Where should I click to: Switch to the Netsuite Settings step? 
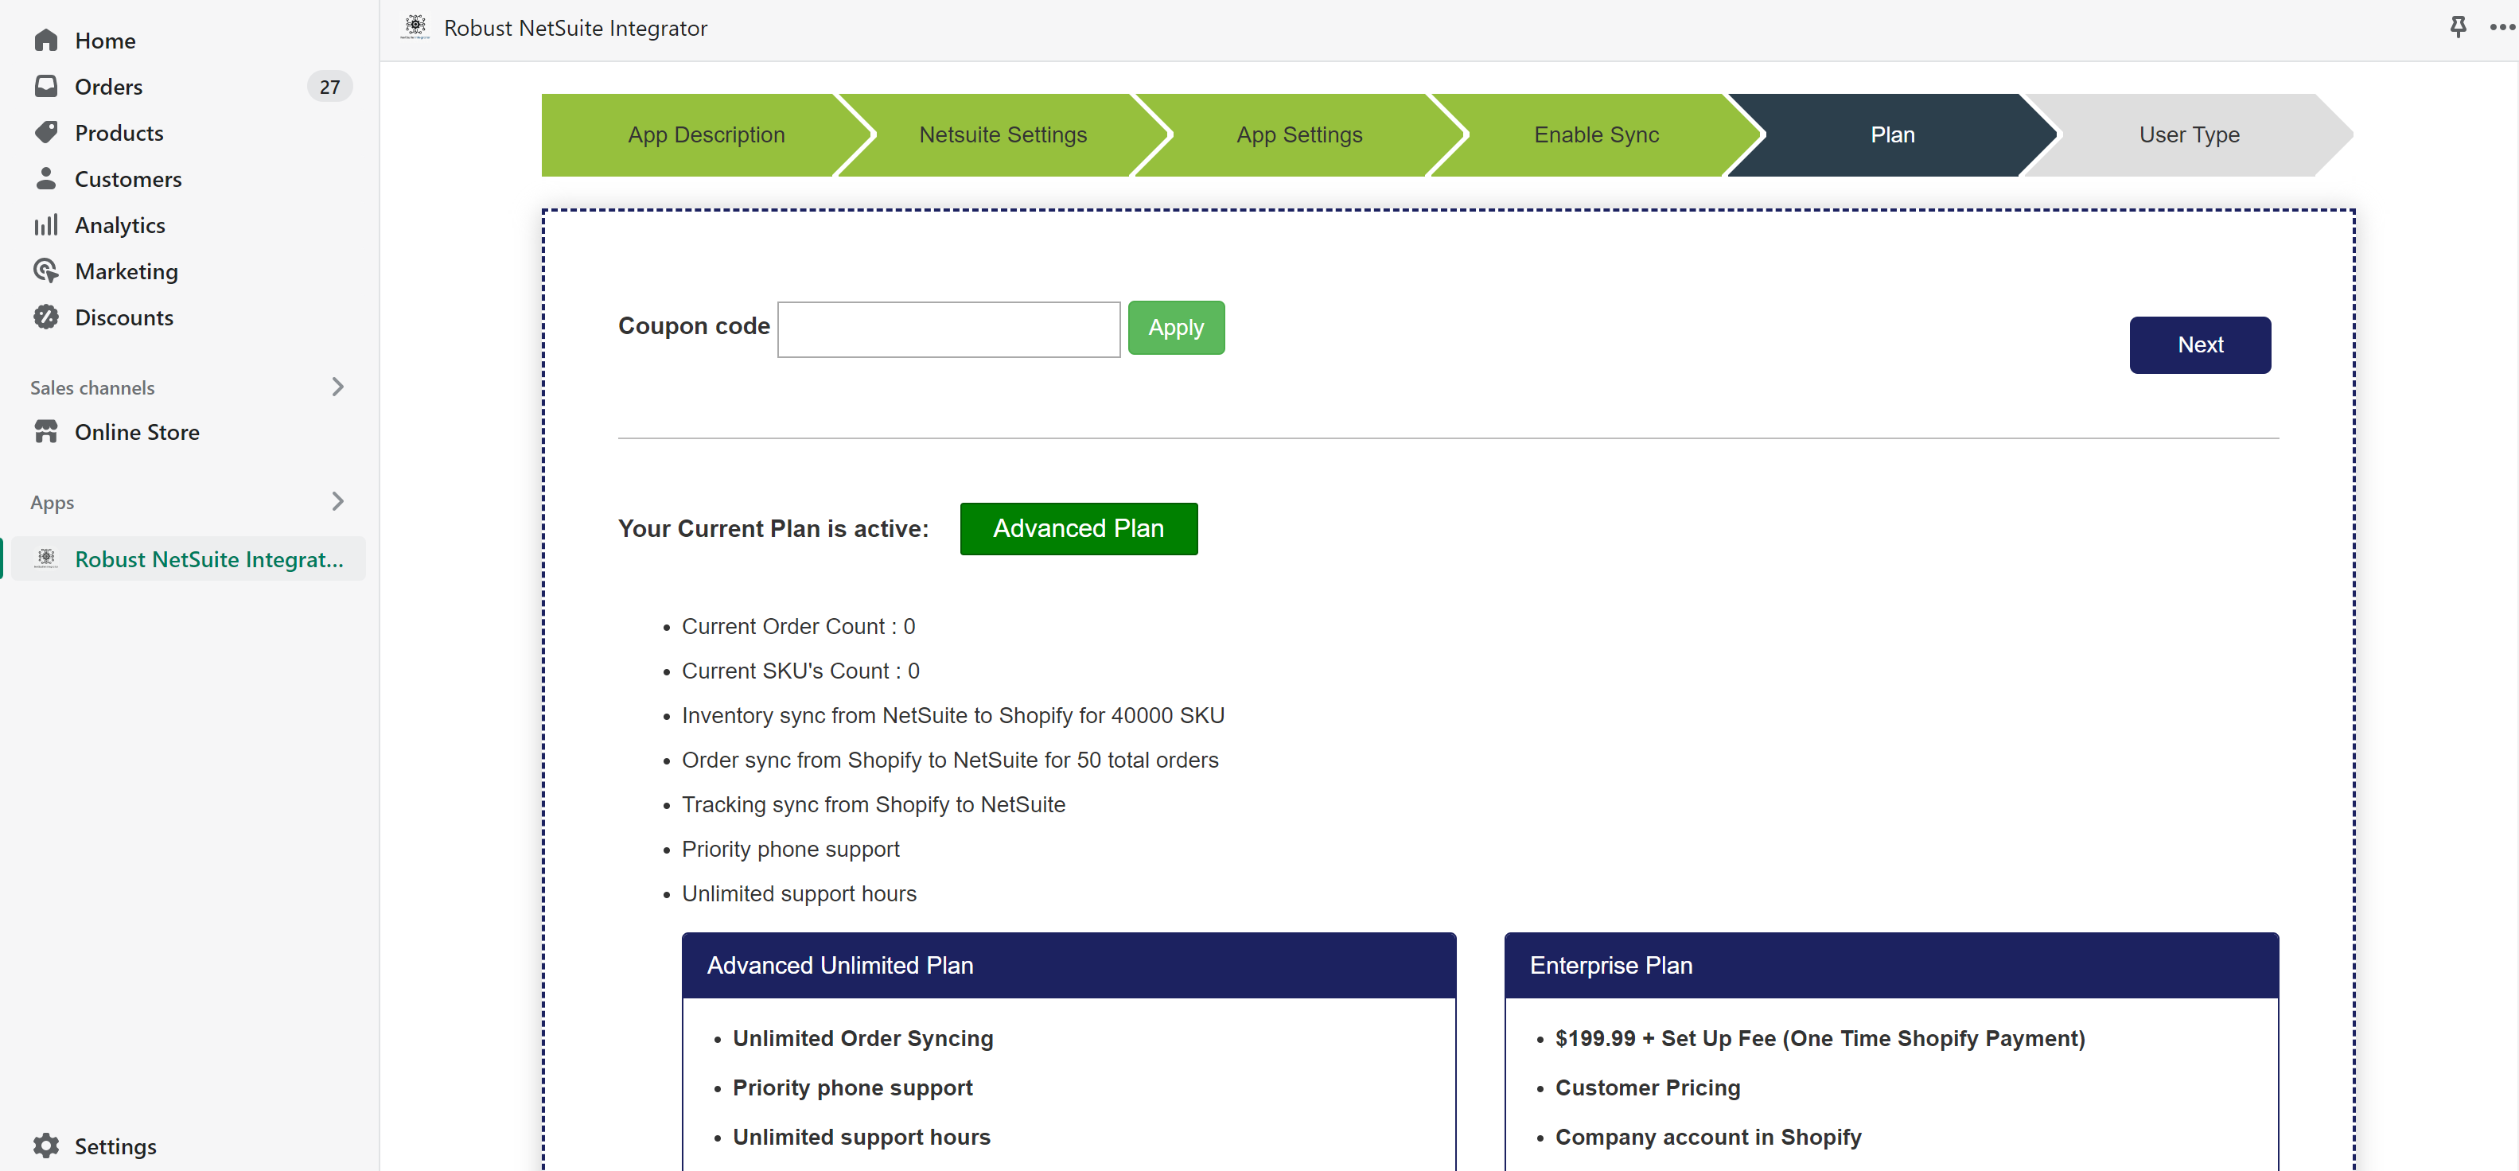(1002, 134)
